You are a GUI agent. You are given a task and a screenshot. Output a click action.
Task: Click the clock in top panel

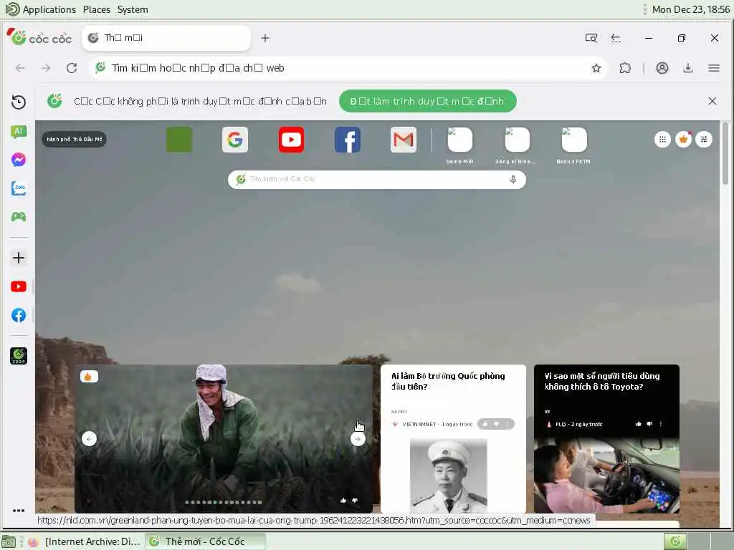691,9
